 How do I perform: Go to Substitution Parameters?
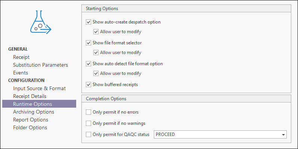(x=40, y=65)
